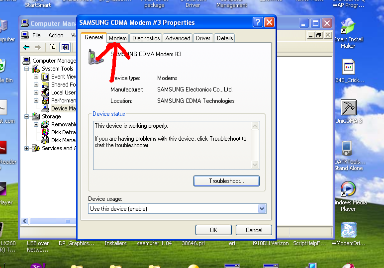The height and width of the screenshot is (268, 384).
Task: Click the ScriptHelpF desktop label
Action: coord(309,243)
